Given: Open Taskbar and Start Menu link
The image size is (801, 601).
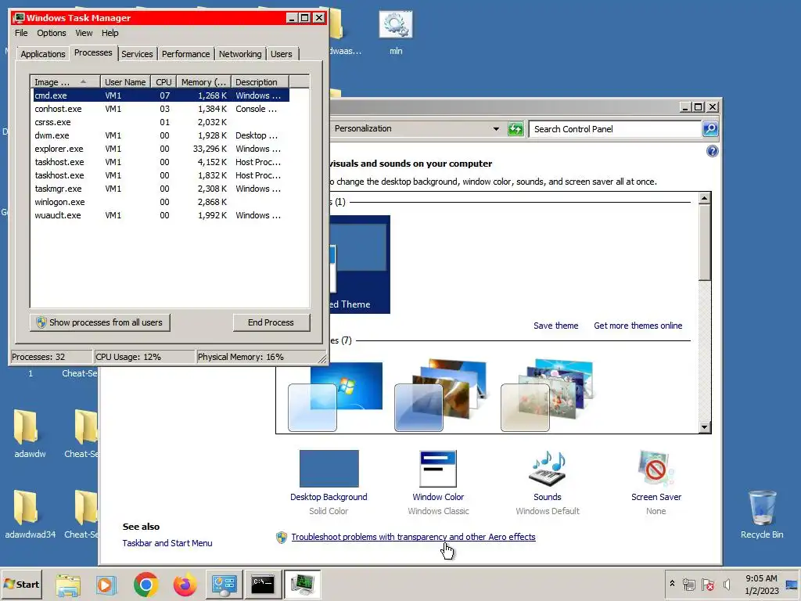Looking at the screenshot, I should click(167, 543).
